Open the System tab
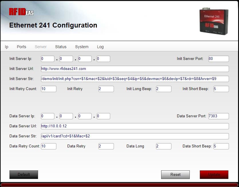Screen dimensions: 239x187 pos(82,46)
